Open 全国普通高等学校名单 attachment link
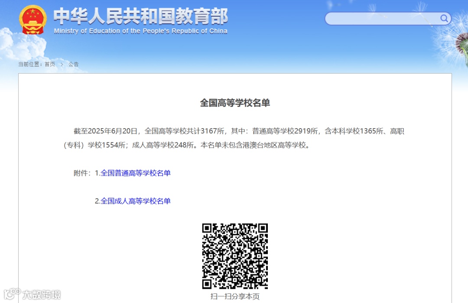The height and width of the screenshot is (303, 468). (x=136, y=173)
